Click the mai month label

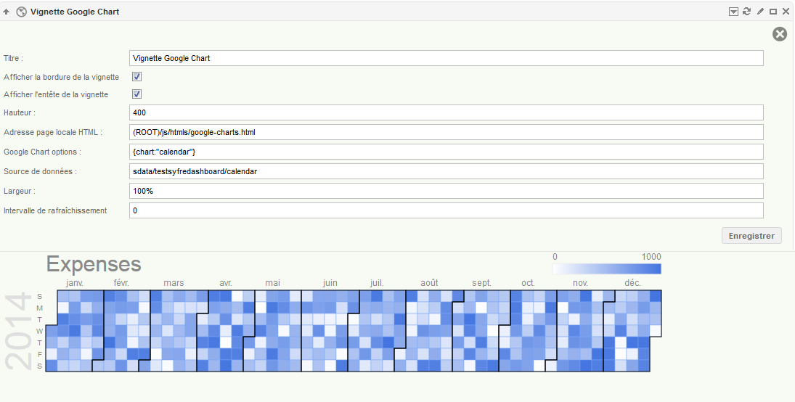(x=272, y=283)
